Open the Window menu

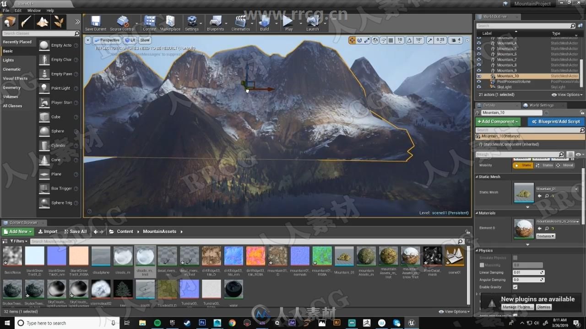click(34, 10)
